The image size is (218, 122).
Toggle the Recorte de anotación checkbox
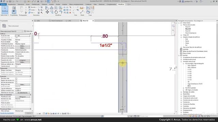pos(16,83)
